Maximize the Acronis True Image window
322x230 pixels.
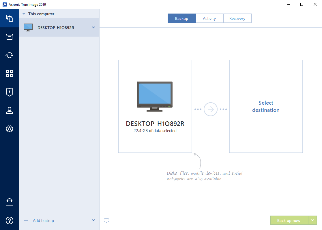tap(302, 4)
